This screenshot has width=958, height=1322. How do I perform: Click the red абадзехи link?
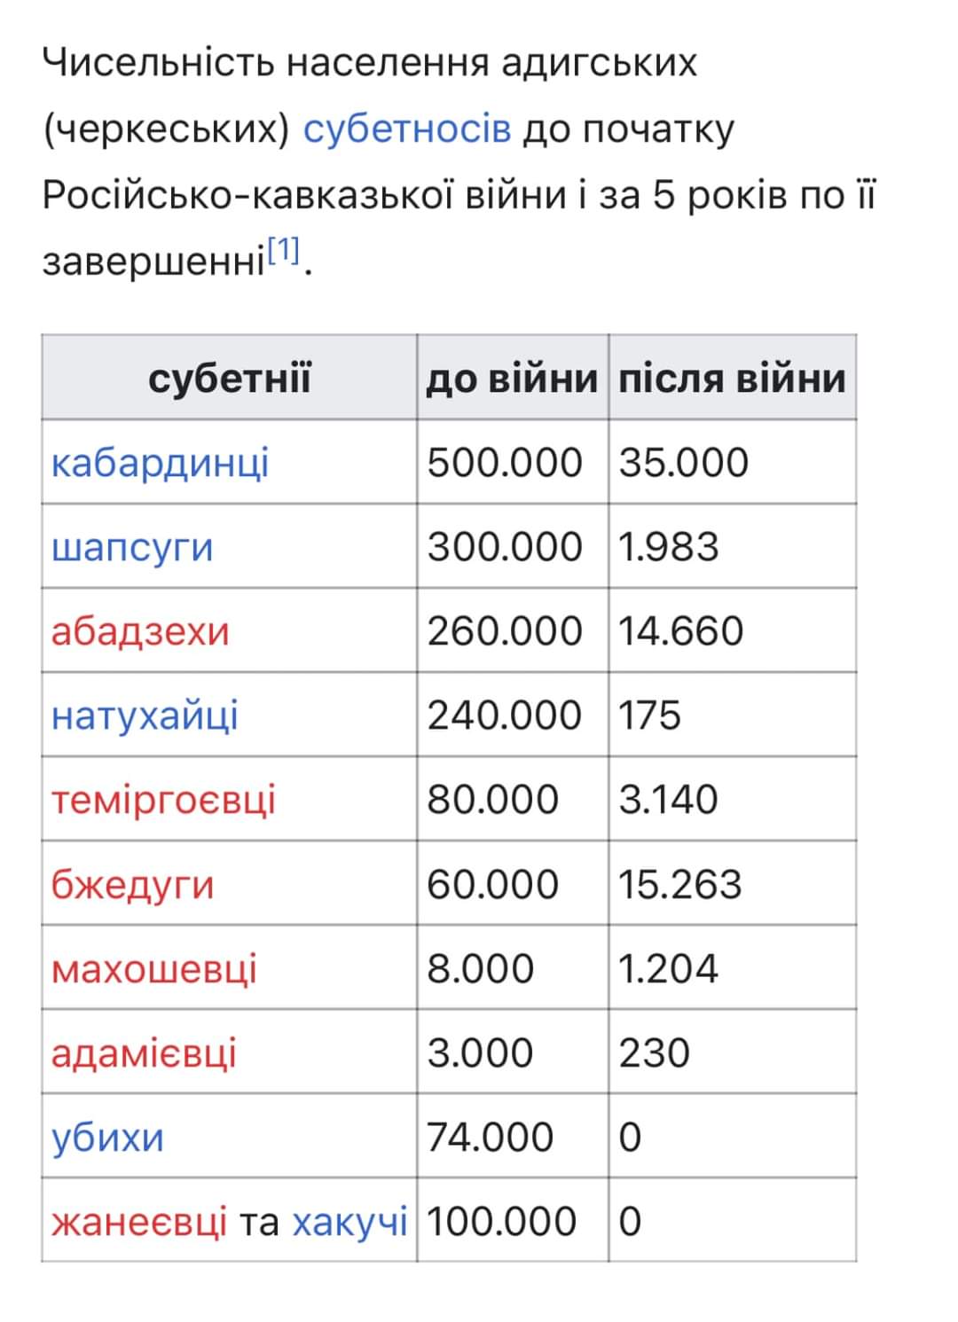[140, 631]
